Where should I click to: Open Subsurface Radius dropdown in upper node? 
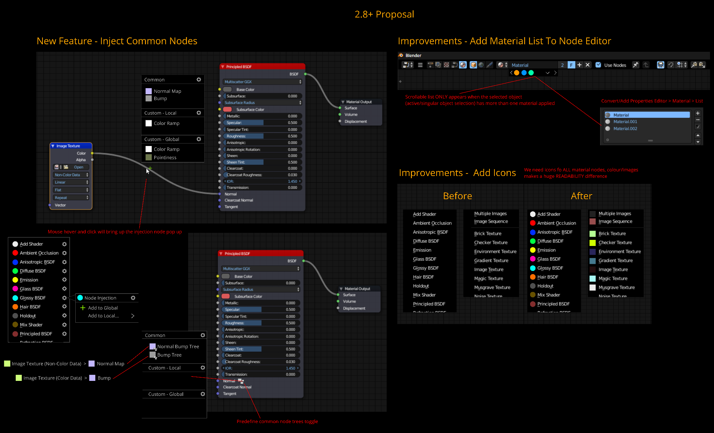[x=262, y=102]
